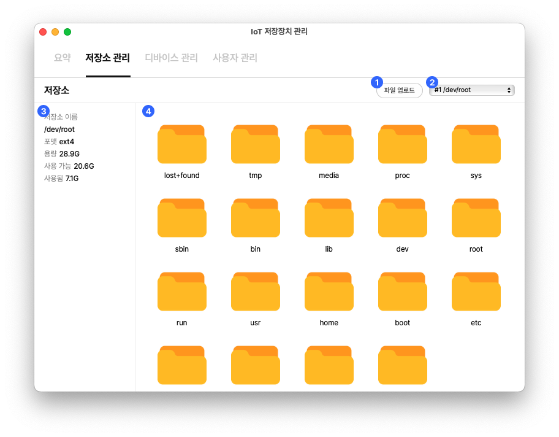
Task: Open the root folder icon
Action: (476, 218)
